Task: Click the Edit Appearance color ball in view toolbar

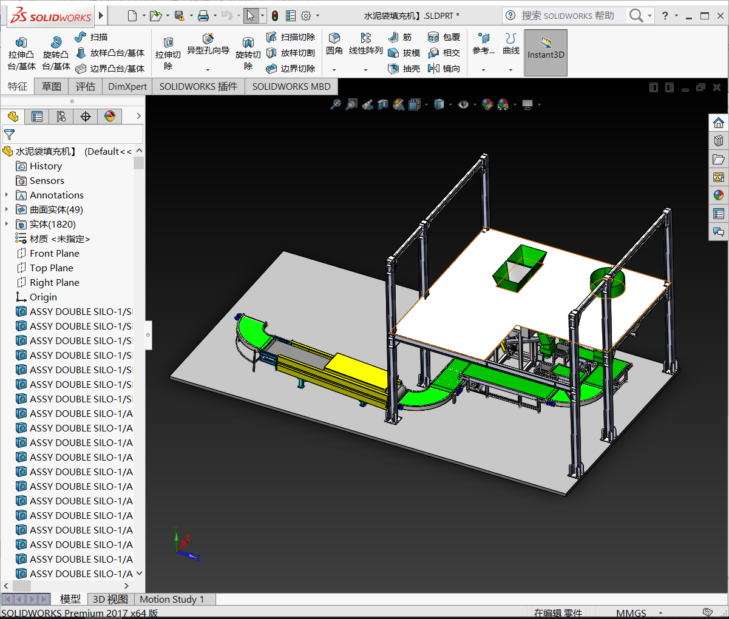Action: [487, 104]
